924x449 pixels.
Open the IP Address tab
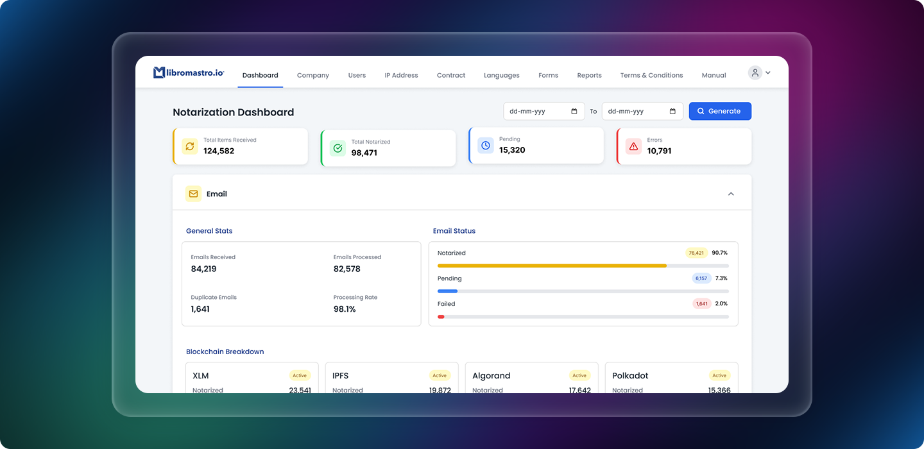click(x=401, y=76)
